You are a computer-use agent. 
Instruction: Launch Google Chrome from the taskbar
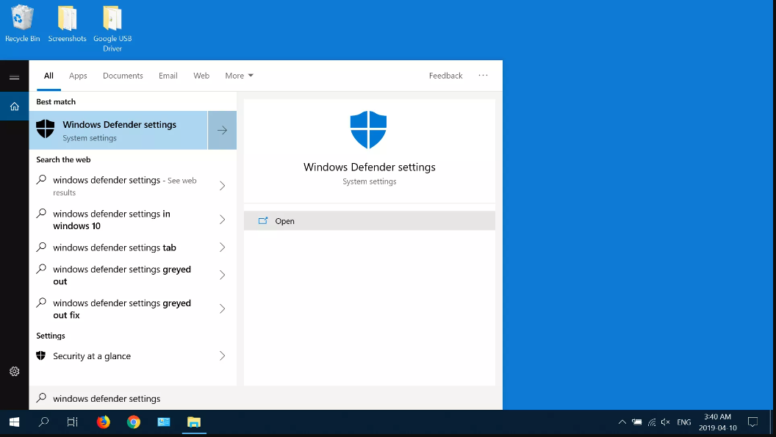tap(133, 422)
